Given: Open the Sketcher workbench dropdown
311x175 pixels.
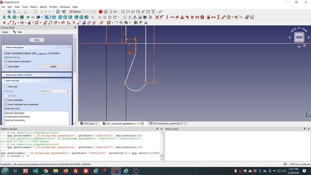Looking at the screenshot, I should click(82, 12).
